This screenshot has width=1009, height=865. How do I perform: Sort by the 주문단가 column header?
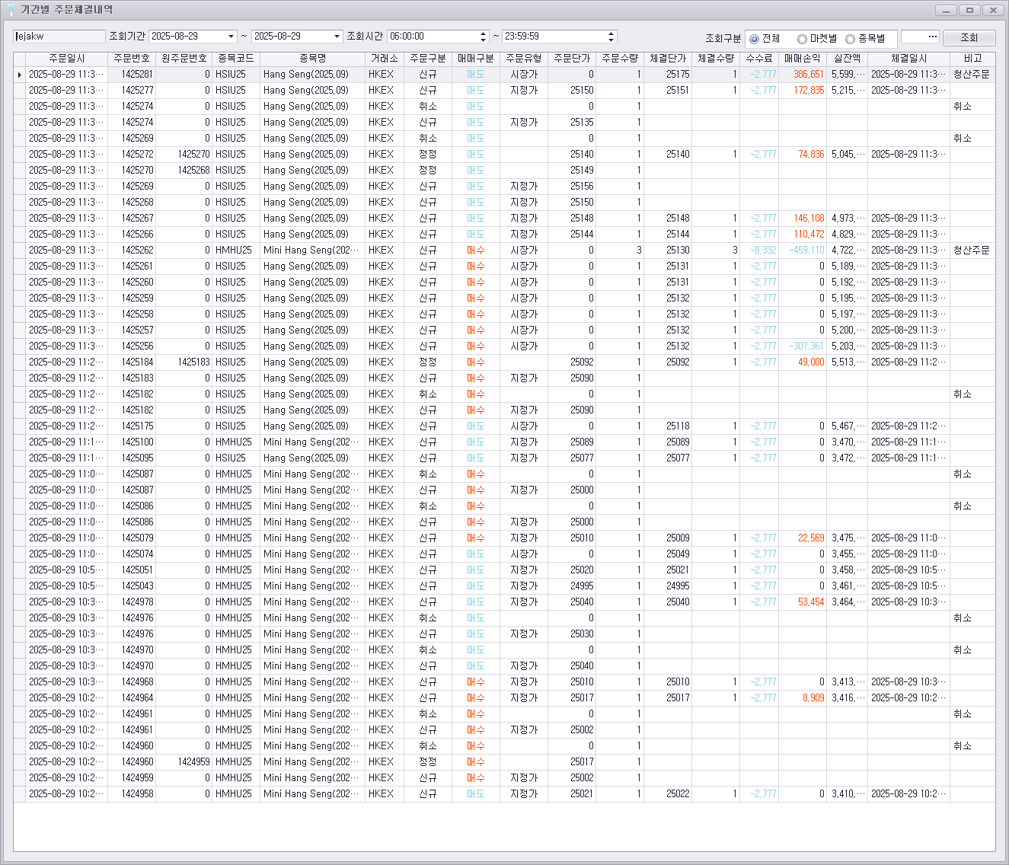pyautogui.click(x=572, y=59)
